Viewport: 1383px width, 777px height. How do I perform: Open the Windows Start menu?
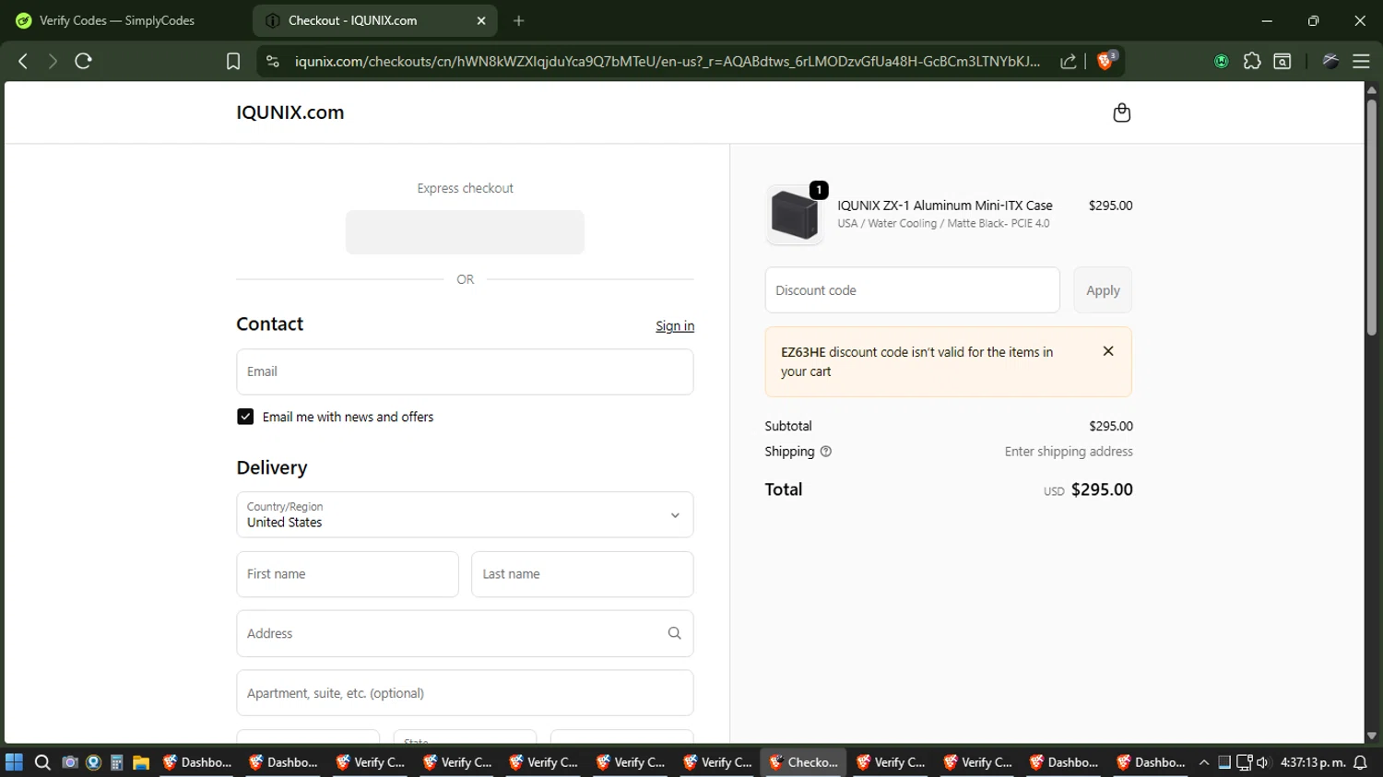(14, 762)
